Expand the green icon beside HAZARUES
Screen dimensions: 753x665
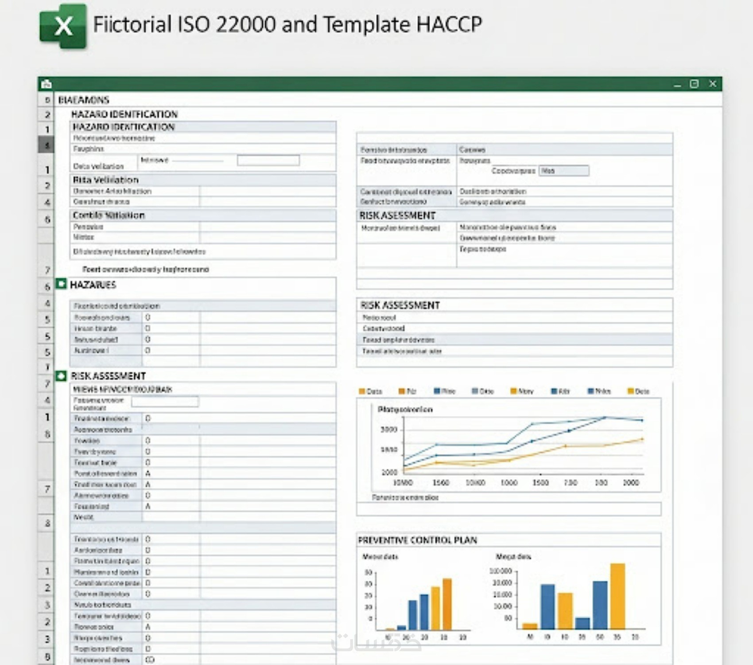61,284
